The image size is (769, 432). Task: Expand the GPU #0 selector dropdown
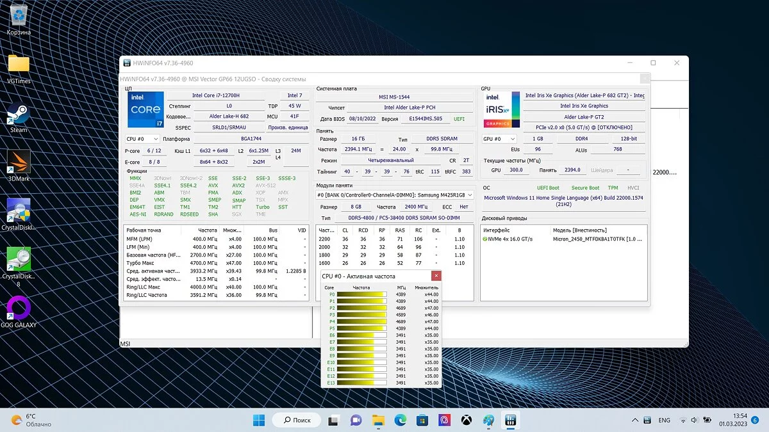point(499,139)
